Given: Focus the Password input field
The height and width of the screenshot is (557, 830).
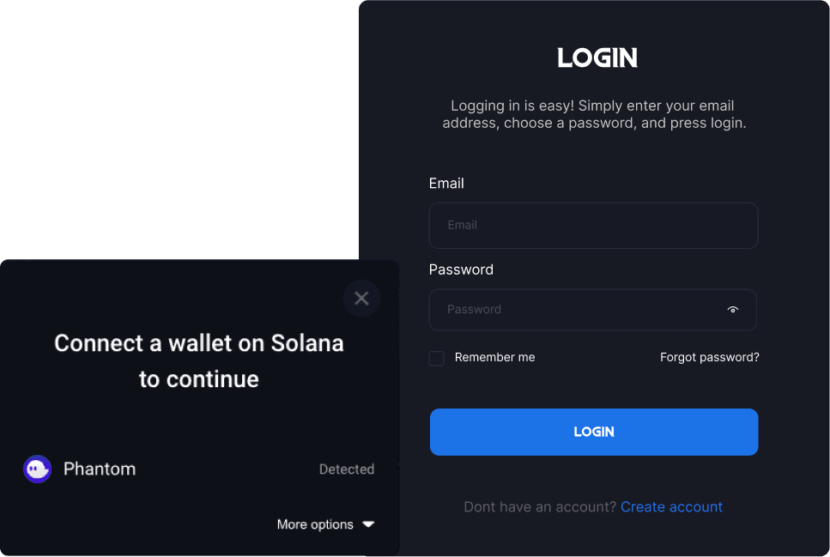Looking at the screenshot, I should (593, 310).
